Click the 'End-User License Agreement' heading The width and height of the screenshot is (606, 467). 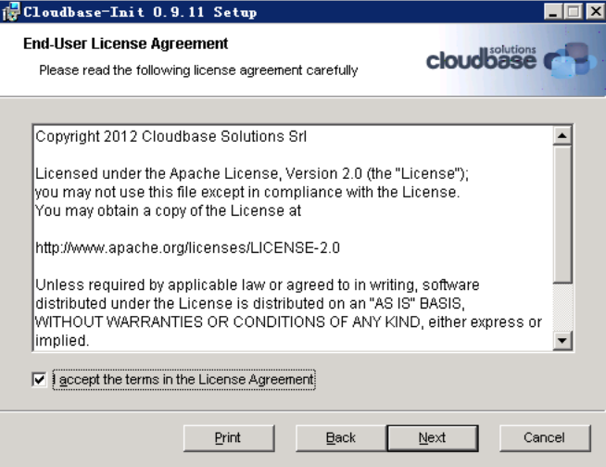tap(124, 44)
